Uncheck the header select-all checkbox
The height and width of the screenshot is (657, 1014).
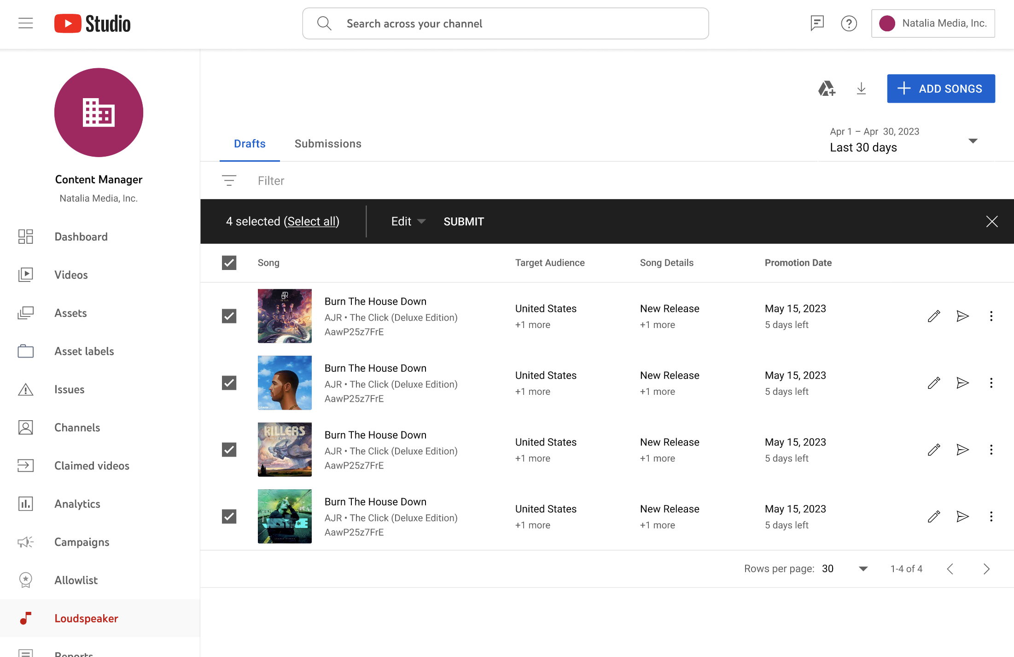click(229, 263)
